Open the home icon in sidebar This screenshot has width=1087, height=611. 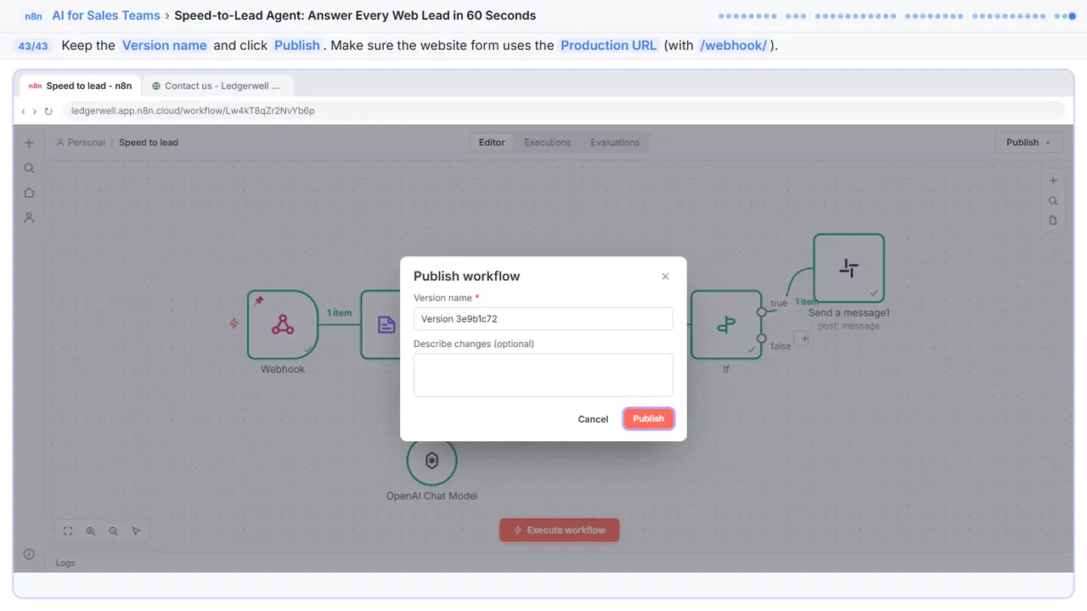[x=29, y=193]
